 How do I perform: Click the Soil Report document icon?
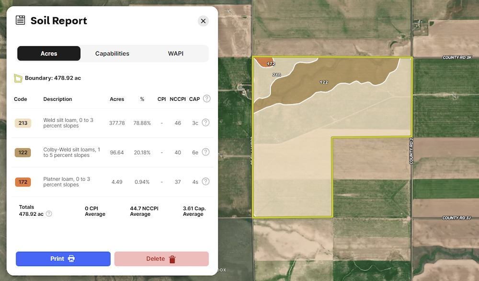[20, 20]
